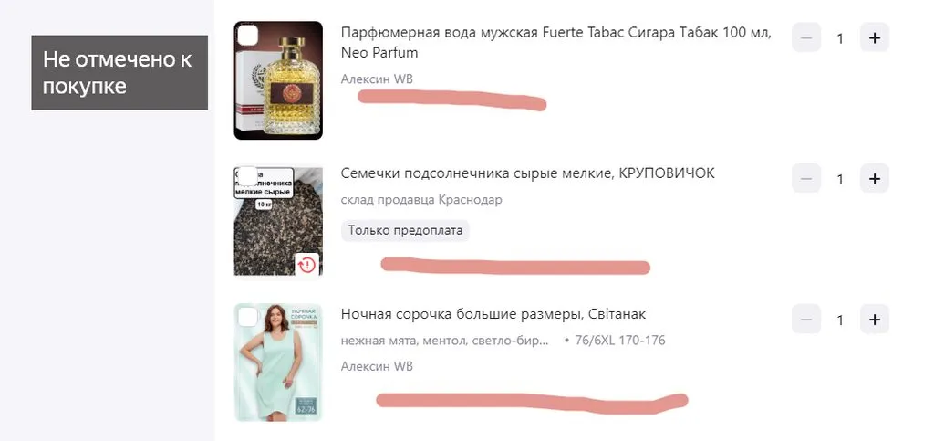Tick checkbox on night shirt image

[248, 317]
